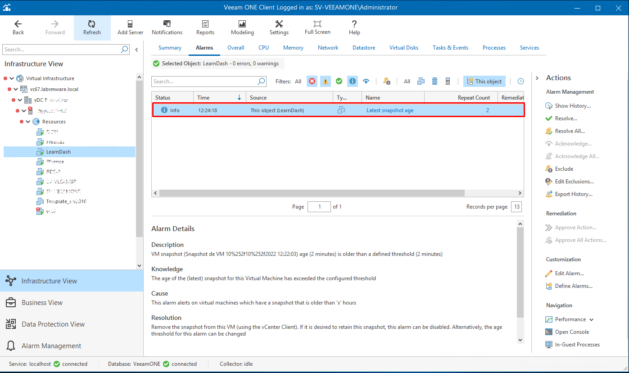
Task: Toggle the info filter blue icon
Action: click(353, 82)
